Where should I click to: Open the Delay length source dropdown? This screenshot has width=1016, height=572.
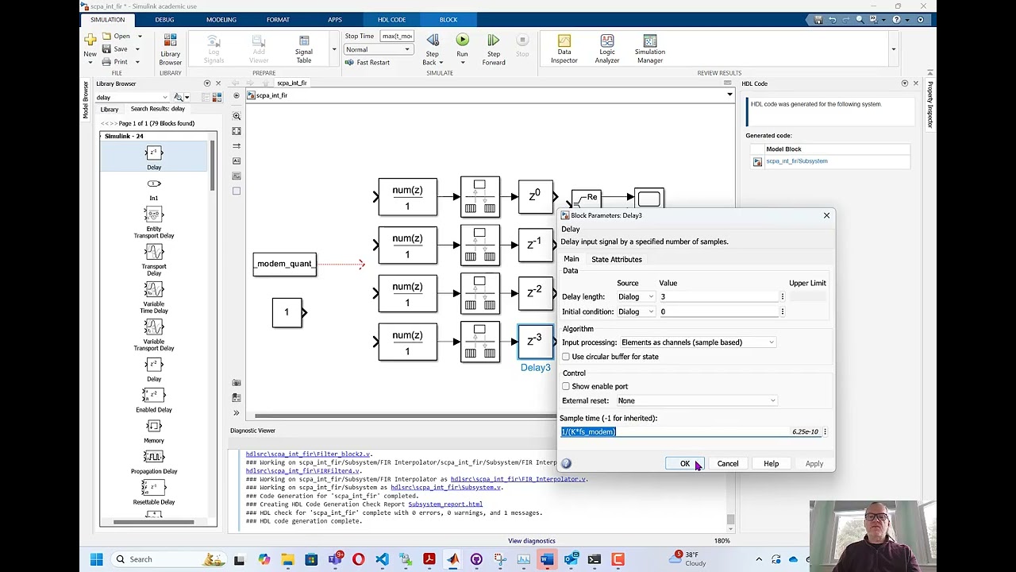coord(636,296)
